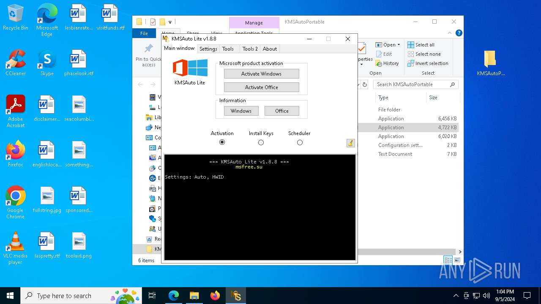
Task: Show hidden system tray icons
Action: [x=456, y=296]
